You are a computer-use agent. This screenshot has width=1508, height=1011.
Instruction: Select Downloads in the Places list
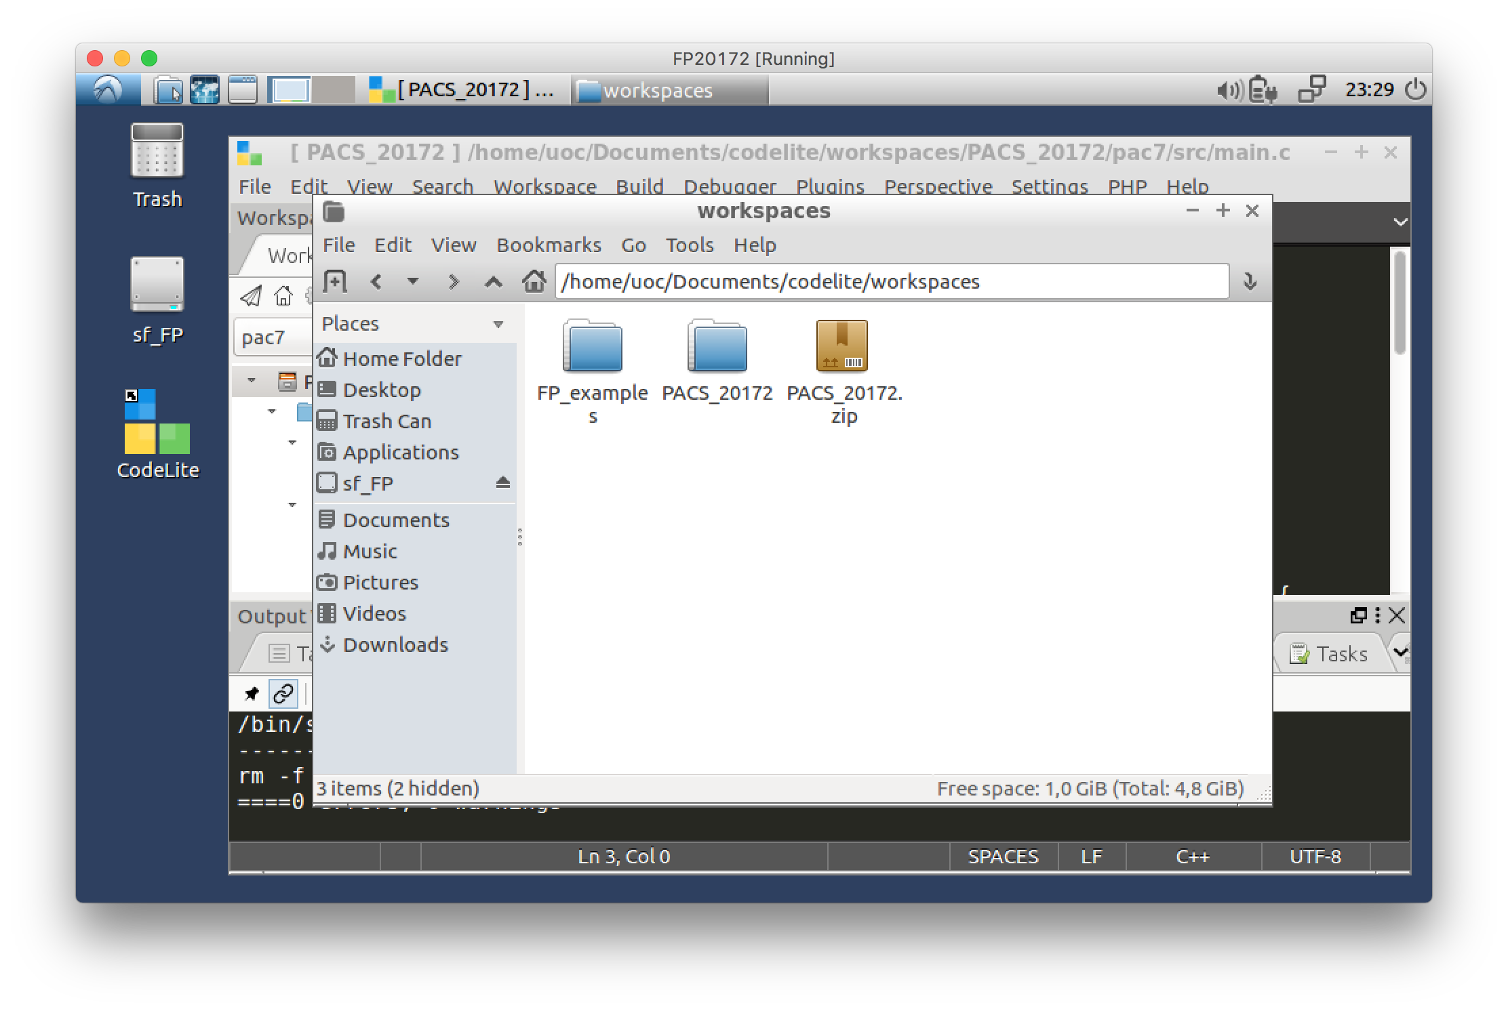pyautogui.click(x=395, y=644)
